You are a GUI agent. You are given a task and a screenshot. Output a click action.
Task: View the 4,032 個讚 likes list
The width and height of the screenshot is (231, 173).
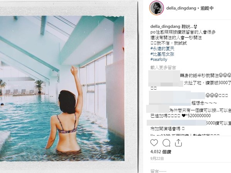[x=160, y=152]
